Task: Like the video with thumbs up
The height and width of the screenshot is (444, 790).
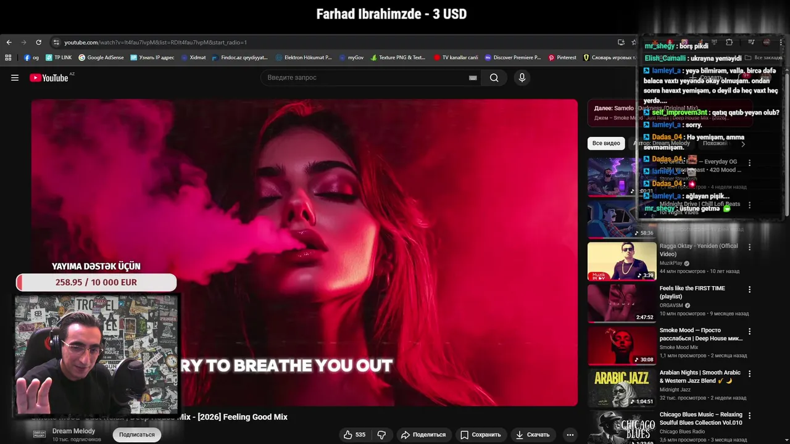Action: click(x=354, y=435)
